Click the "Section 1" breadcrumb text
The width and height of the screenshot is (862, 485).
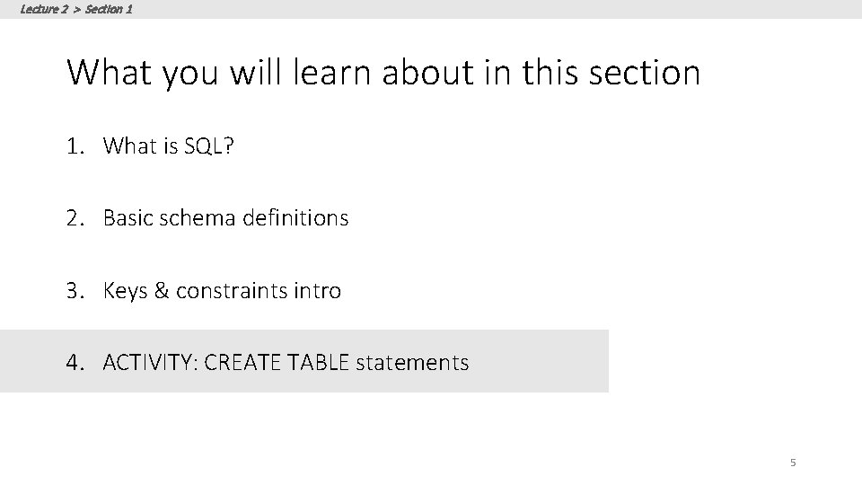(x=109, y=9)
